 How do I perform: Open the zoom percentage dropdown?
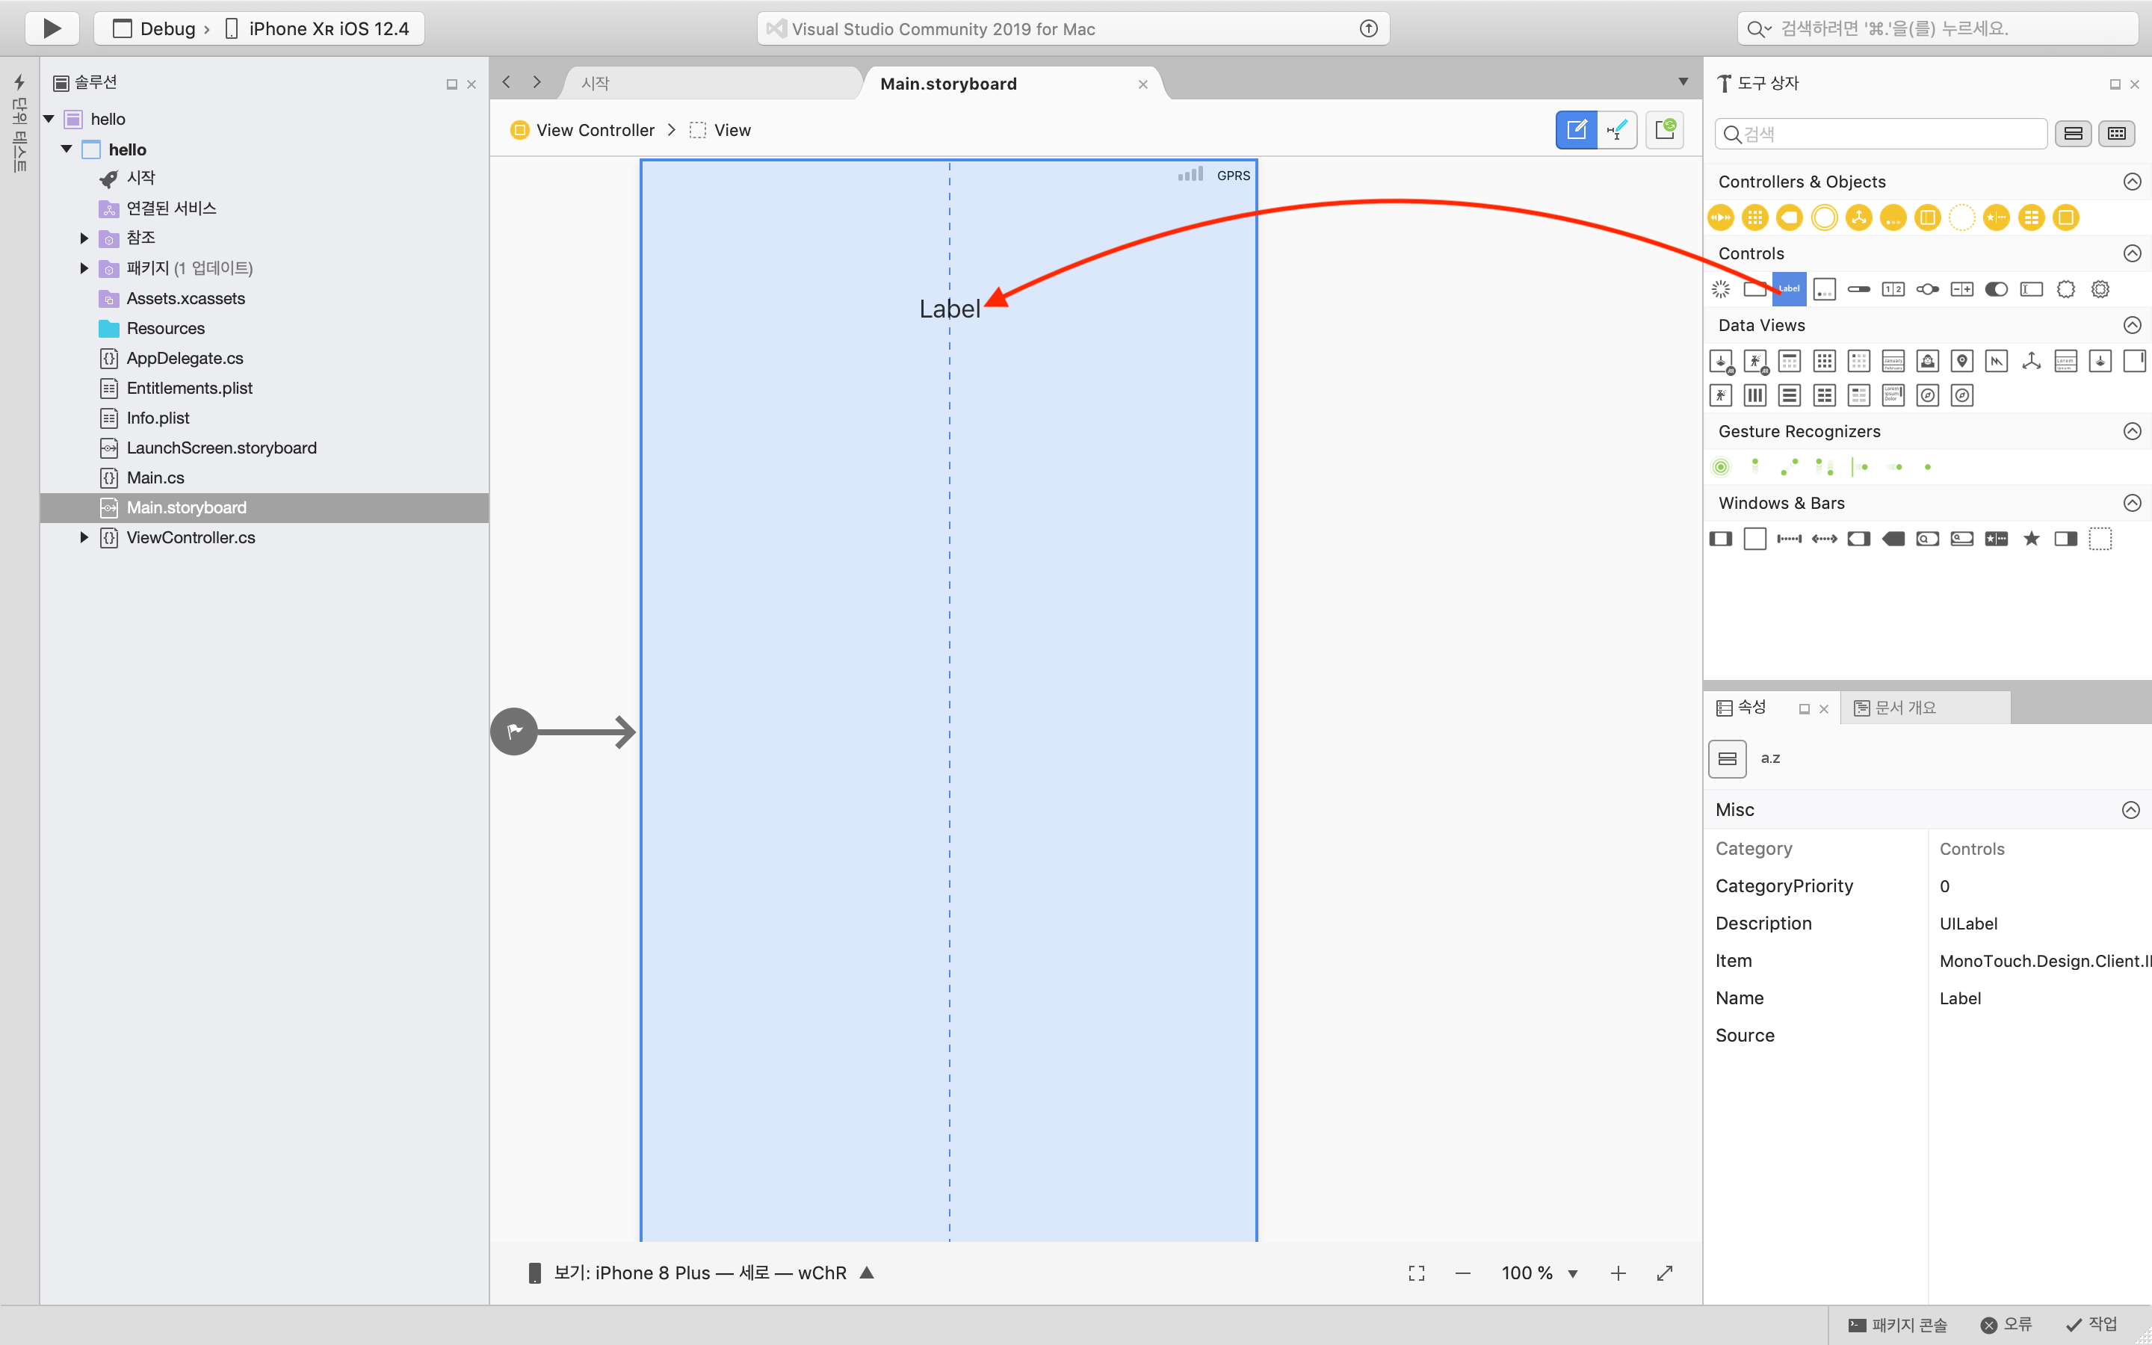[x=1572, y=1273]
